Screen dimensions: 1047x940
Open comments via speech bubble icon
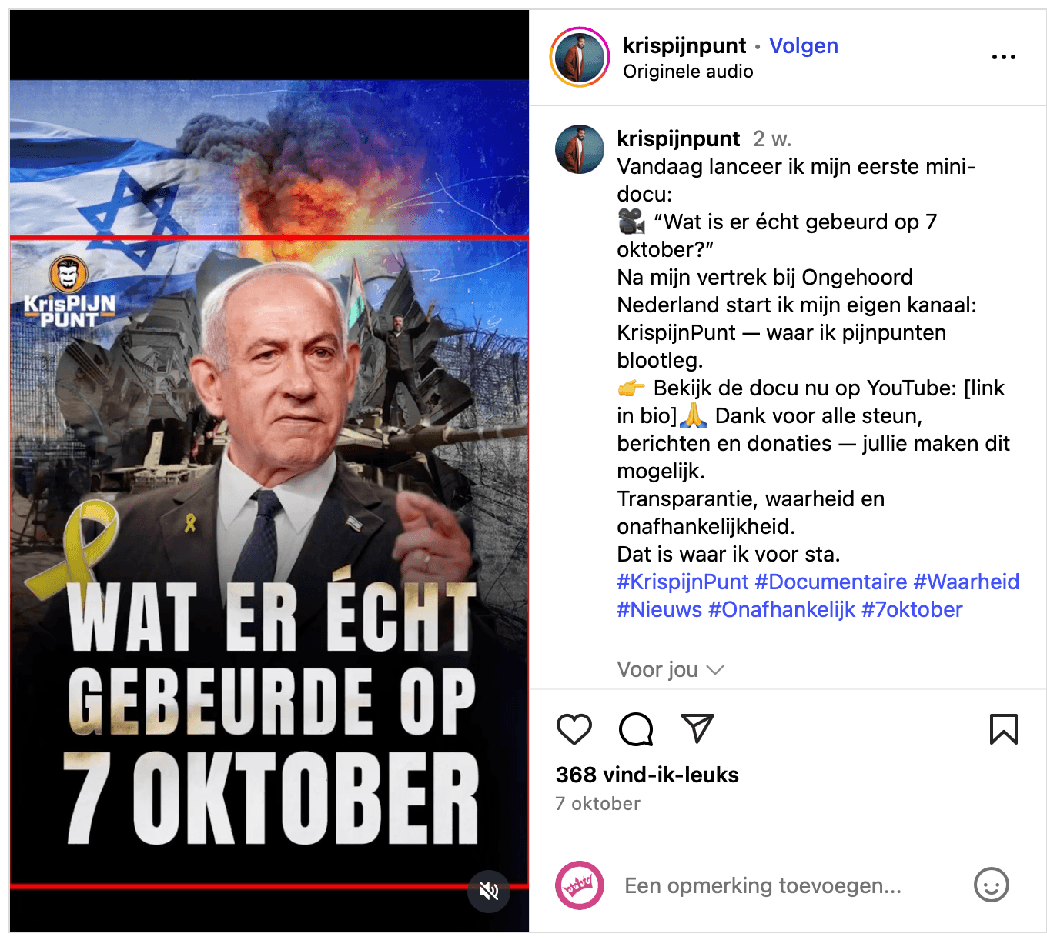click(x=636, y=729)
